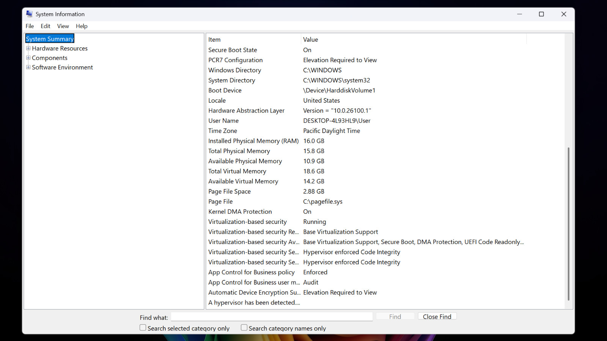Select the Windows Directory row
607x341 pixels.
(366, 70)
